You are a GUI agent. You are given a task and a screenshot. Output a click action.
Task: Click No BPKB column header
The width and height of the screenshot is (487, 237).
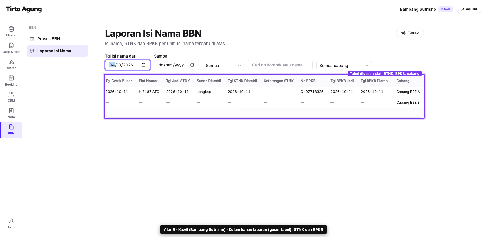tap(308, 81)
